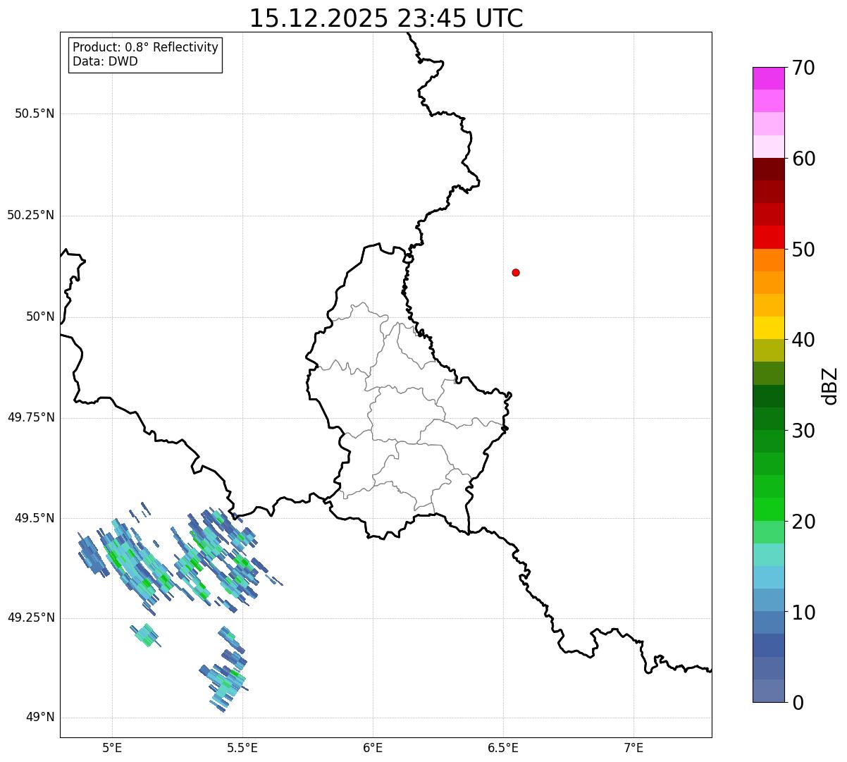The image size is (847, 762).
Task: Click the magenta top colorbar swatch
Action: click(x=769, y=78)
